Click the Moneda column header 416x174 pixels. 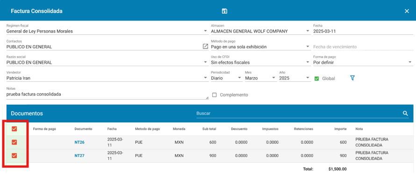179,129
